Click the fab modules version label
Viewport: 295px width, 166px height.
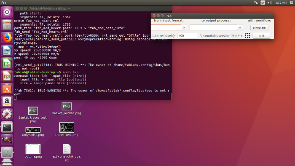tap(221, 36)
